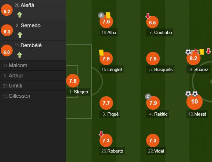The height and width of the screenshot is (162, 212).
Task: Select Arthur from the bench list
Action: [33, 76]
